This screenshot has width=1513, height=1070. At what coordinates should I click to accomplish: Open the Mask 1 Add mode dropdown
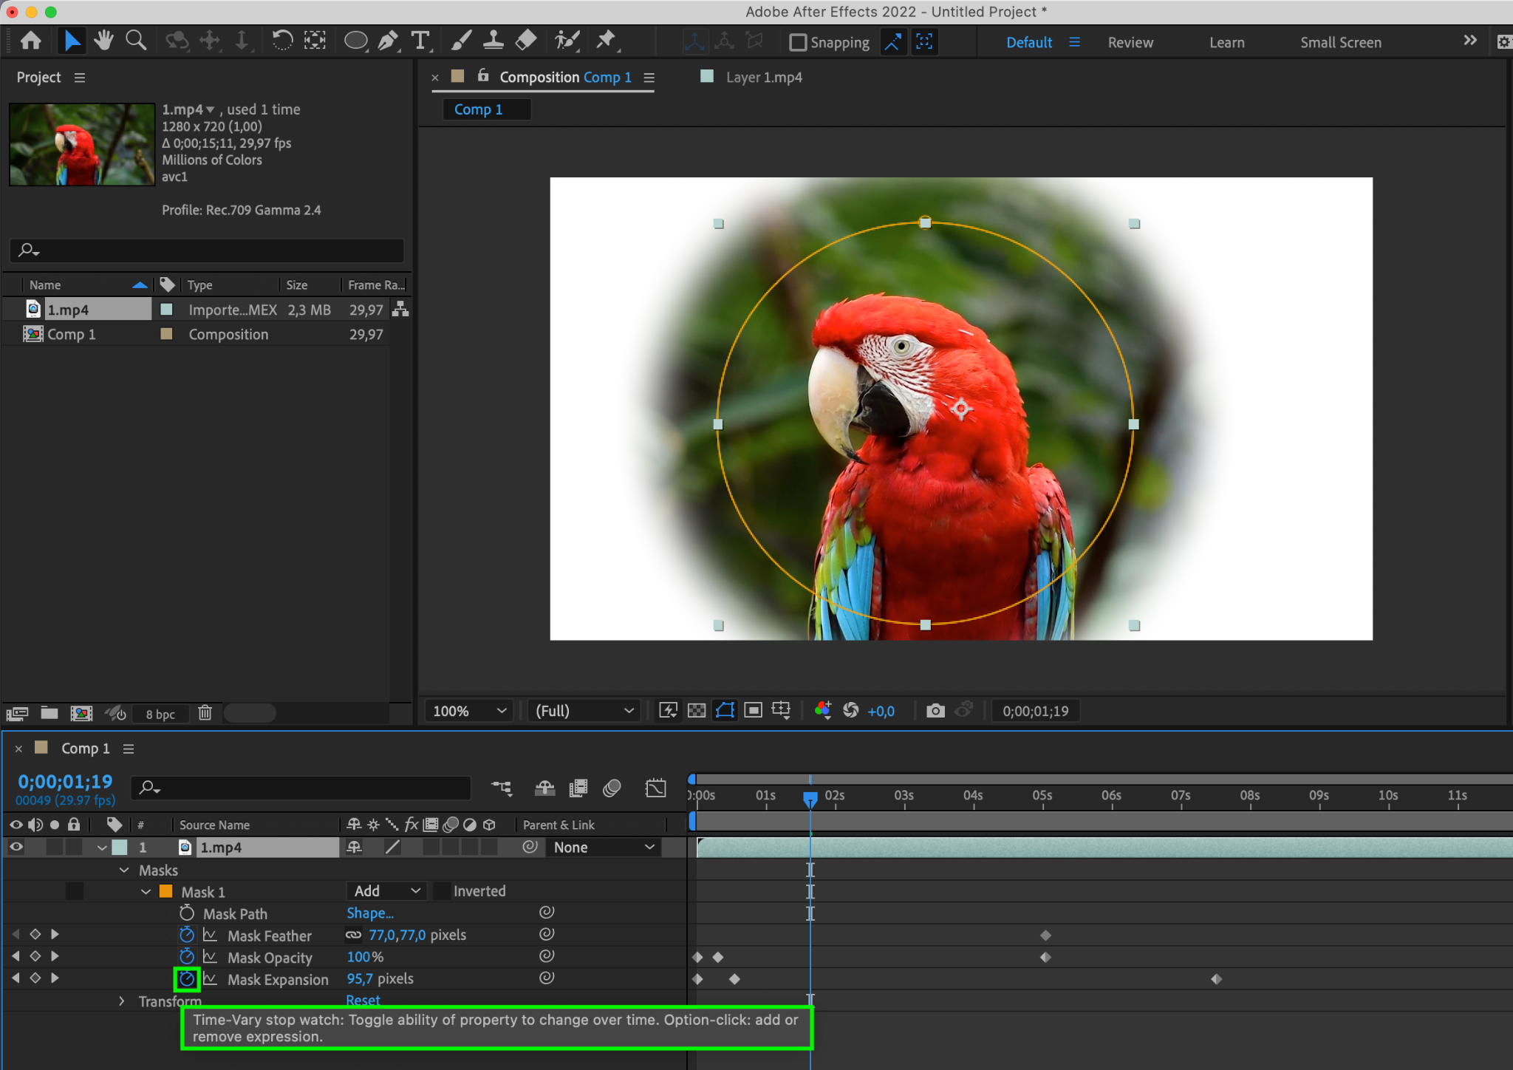tap(386, 891)
